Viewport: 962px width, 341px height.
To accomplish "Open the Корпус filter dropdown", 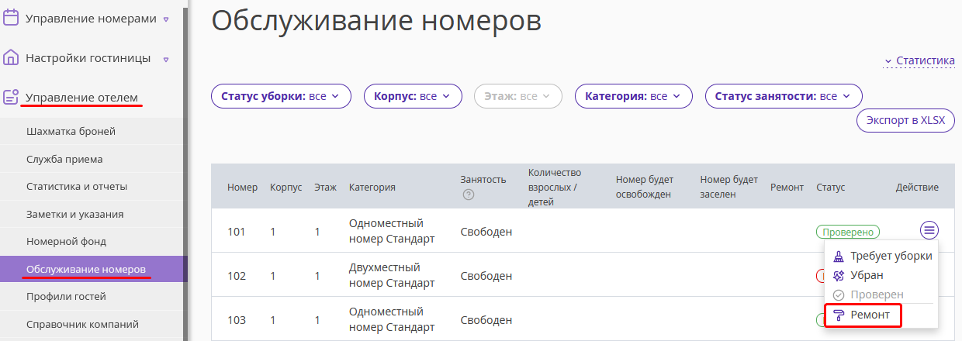I will 413,96.
